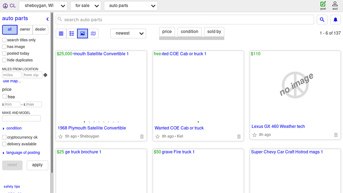Open the account icon
Image resolution: width=343 pixels, height=193 pixels.
pyautogui.click(x=335, y=5)
